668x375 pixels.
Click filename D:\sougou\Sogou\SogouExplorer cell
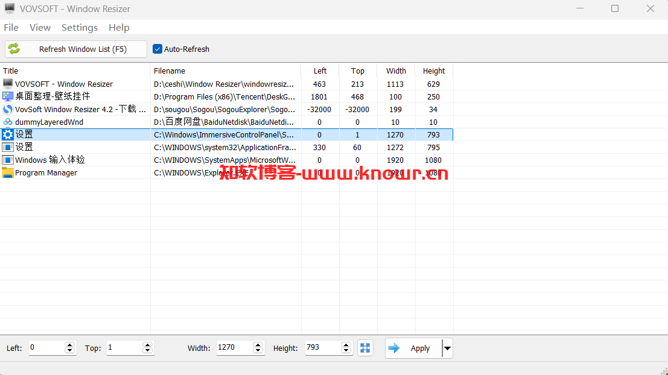pyautogui.click(x=225, y=109)
